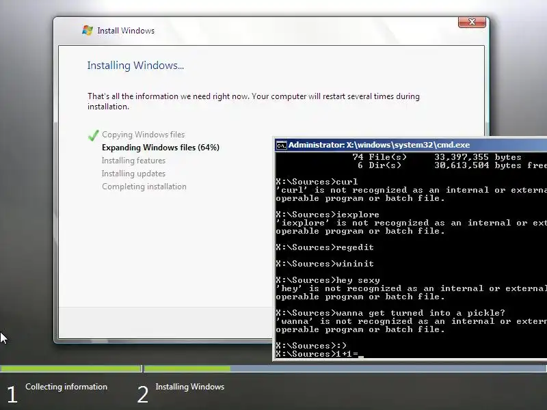Click the 'X:\Sources>wininit' command line
547x410 pixels.
point(325,264)
